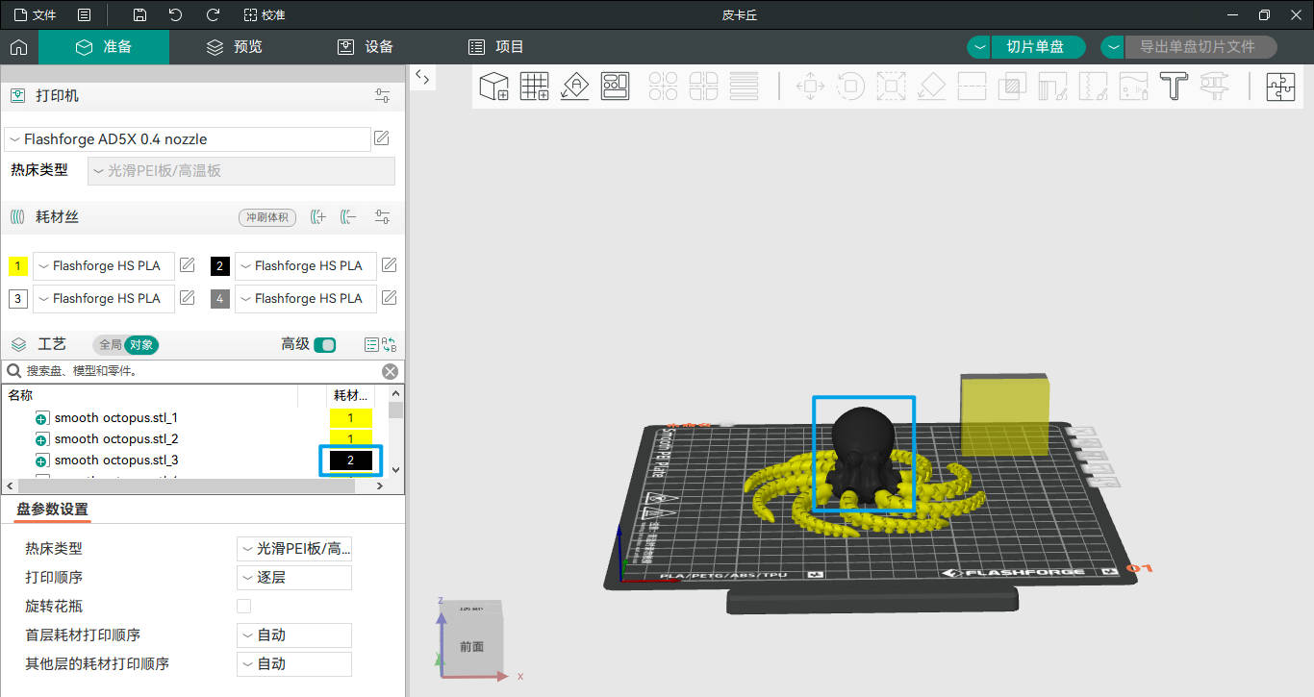Select the Rotate tool
1314x697 pixels.
850,87
